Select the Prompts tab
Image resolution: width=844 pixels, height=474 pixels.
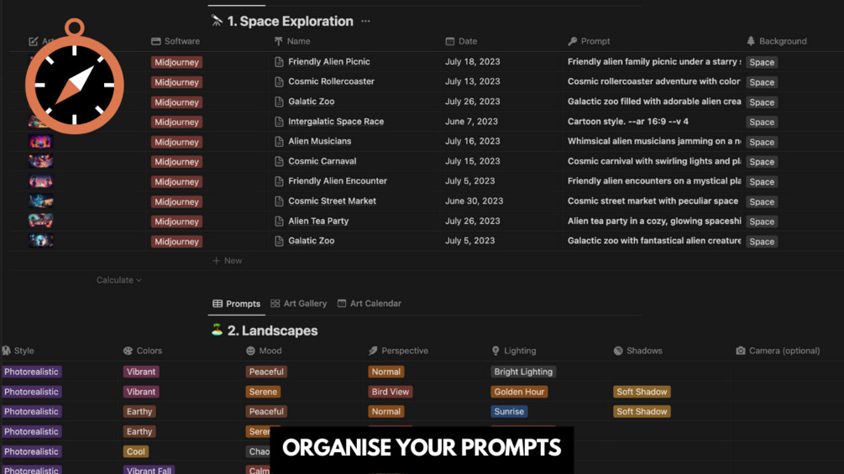pyautogui.click(x=236, y=304)
